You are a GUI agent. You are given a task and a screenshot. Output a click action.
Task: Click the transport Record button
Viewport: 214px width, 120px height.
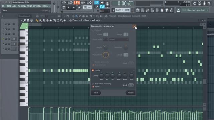[x=79, y=7]
